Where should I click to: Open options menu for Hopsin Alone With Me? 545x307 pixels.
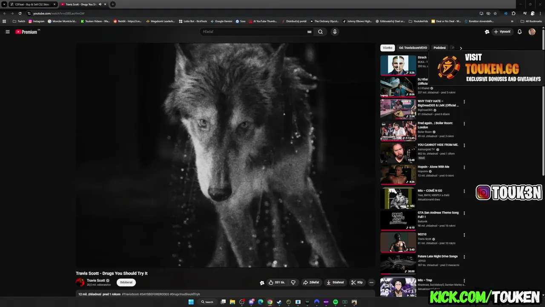coord(464,168)
